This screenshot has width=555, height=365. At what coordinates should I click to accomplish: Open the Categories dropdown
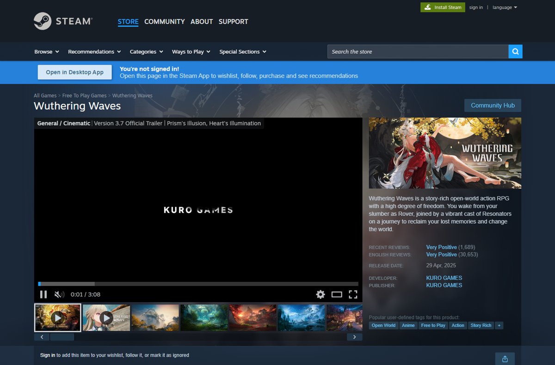click(146, 52)
